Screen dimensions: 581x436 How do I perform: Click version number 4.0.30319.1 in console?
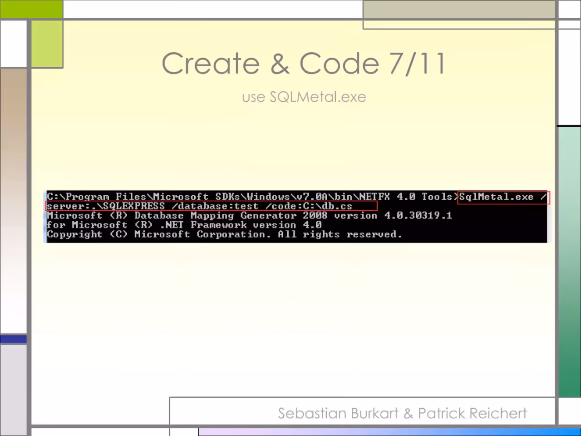[418, 215]
